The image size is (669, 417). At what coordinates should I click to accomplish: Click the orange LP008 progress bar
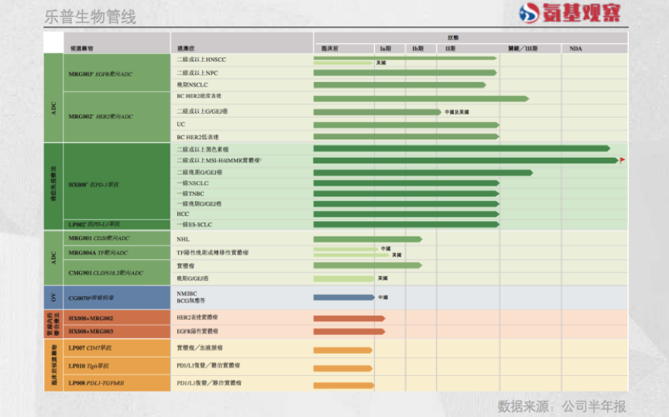[344, 385]
